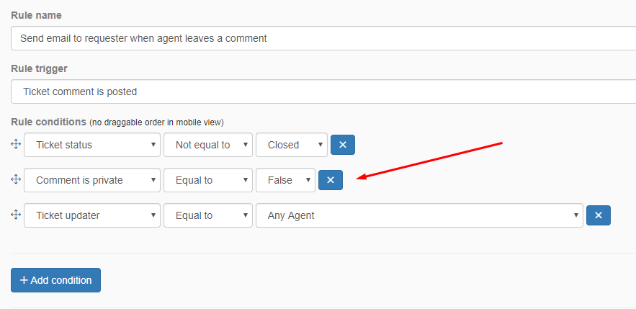This screenshot has height=309, width=636.
Task: Remove the Comment is private condition
Action: click(331, 180)
